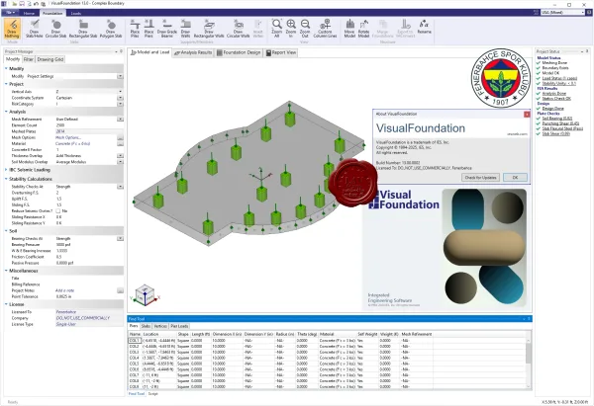Open the Mesh Options link
594x406 pixels.
pos(68,137)
